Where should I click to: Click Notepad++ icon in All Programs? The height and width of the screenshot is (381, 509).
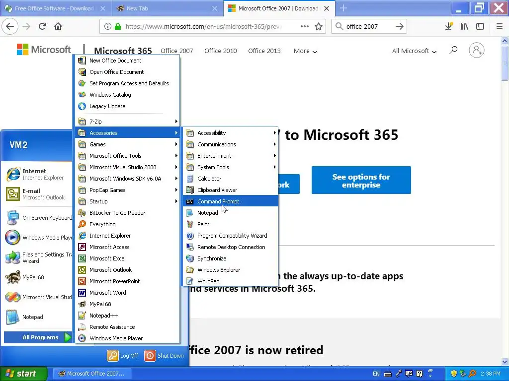pyautogui.click(x=82, y=316)
